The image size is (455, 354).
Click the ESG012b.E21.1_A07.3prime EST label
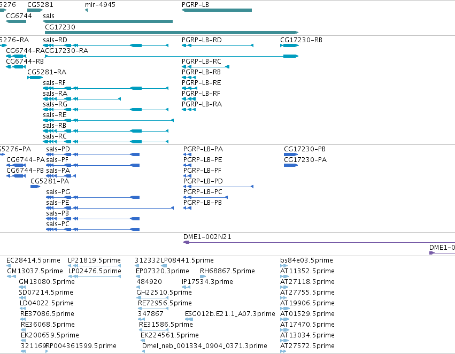[230, 314]
